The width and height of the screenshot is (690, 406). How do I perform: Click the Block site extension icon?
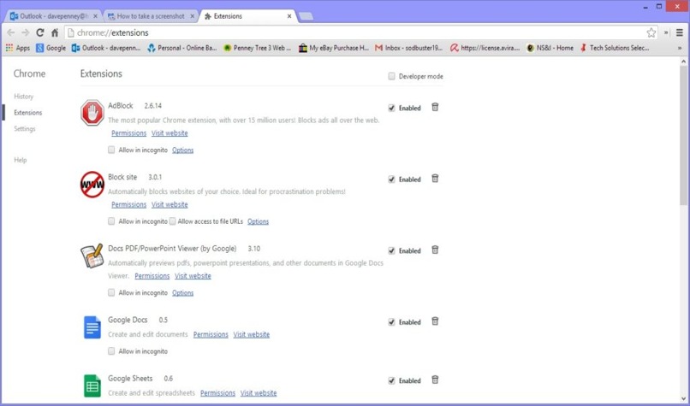click(92, 184)
